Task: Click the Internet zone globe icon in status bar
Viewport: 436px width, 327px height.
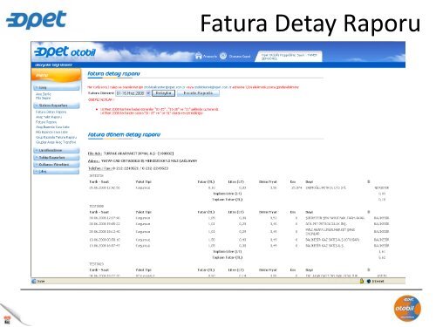Action: (369, 281)
